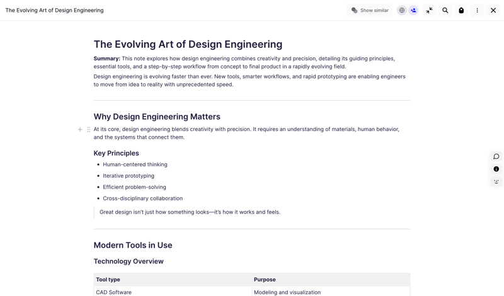504x296 pixels.
Task: Click the 'Why Design Engineering Matters' heading
Action: pyautogui.click(x=157, y=117)
